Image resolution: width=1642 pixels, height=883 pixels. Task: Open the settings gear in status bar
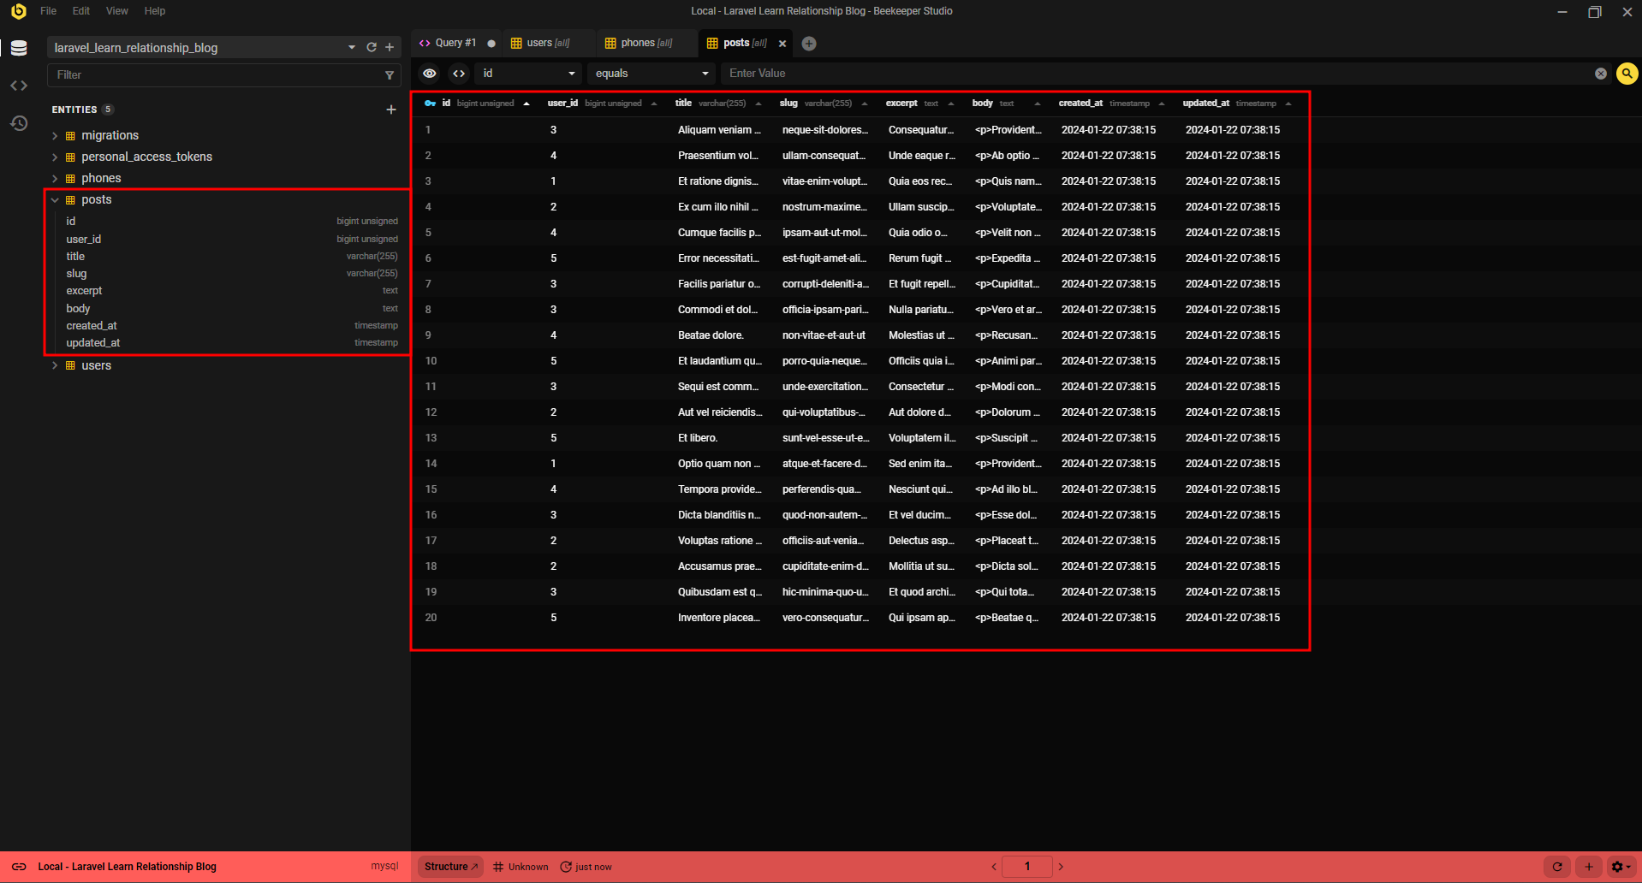click(x=1618, y=867)
